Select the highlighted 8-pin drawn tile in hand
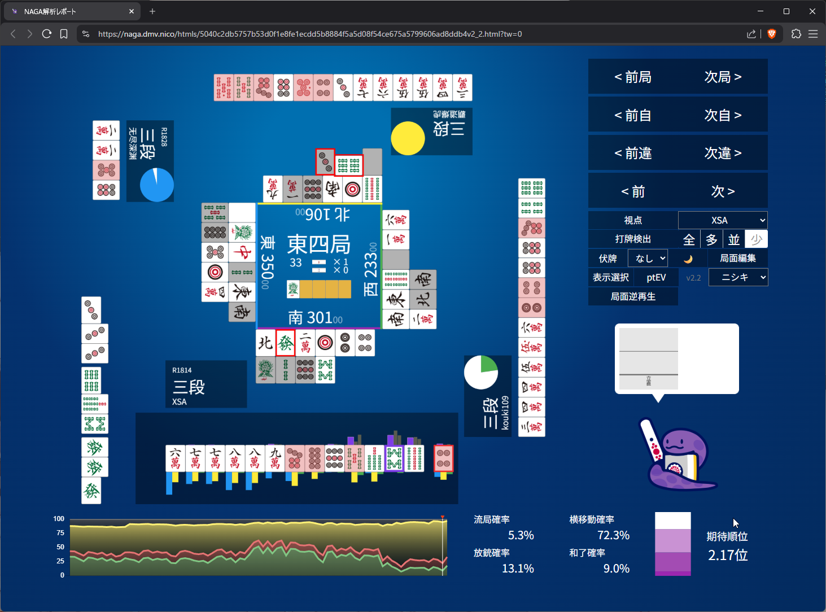Viewport: 826px width, 612px height. pyautogui.click(x=443, y=458)
